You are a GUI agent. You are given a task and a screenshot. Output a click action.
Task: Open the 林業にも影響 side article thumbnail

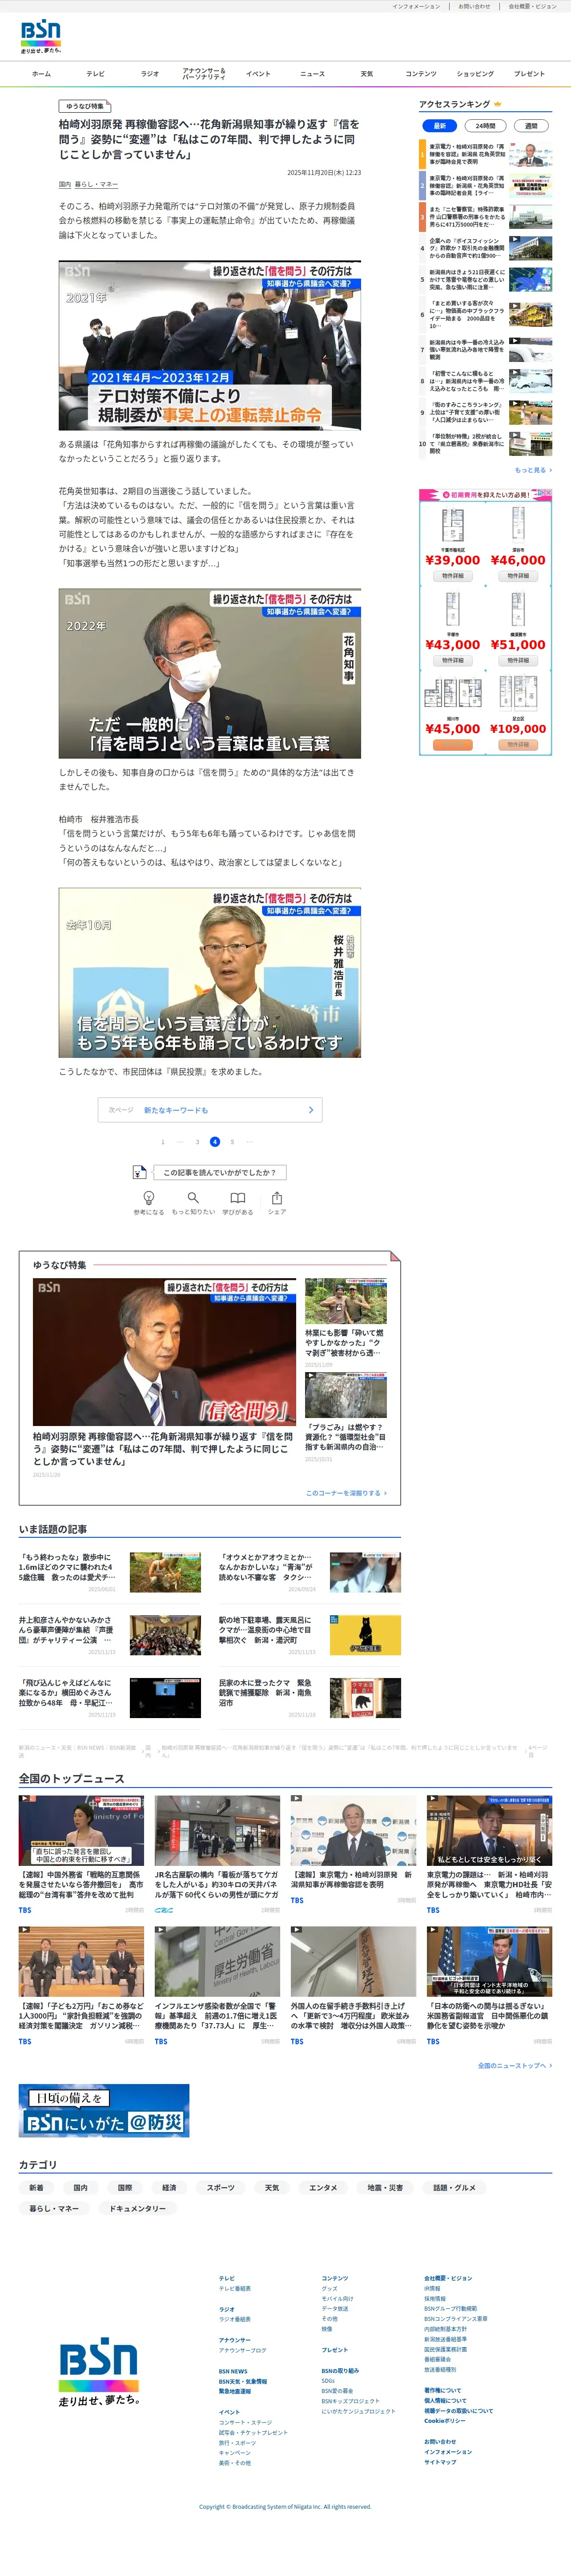pyautogui.click(x=346, y=1301)
